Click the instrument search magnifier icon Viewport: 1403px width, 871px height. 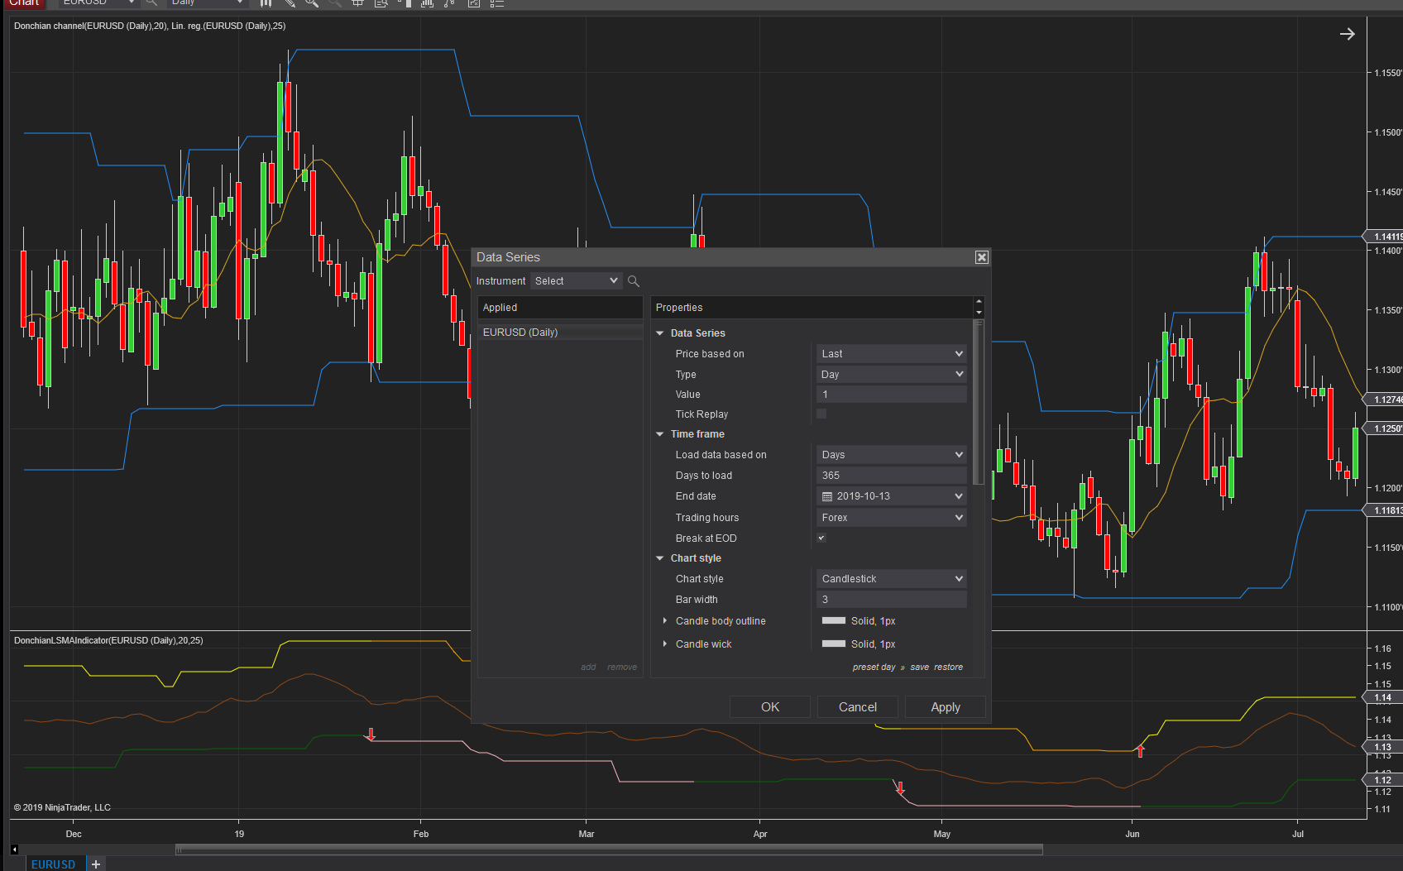coord(634,281)
